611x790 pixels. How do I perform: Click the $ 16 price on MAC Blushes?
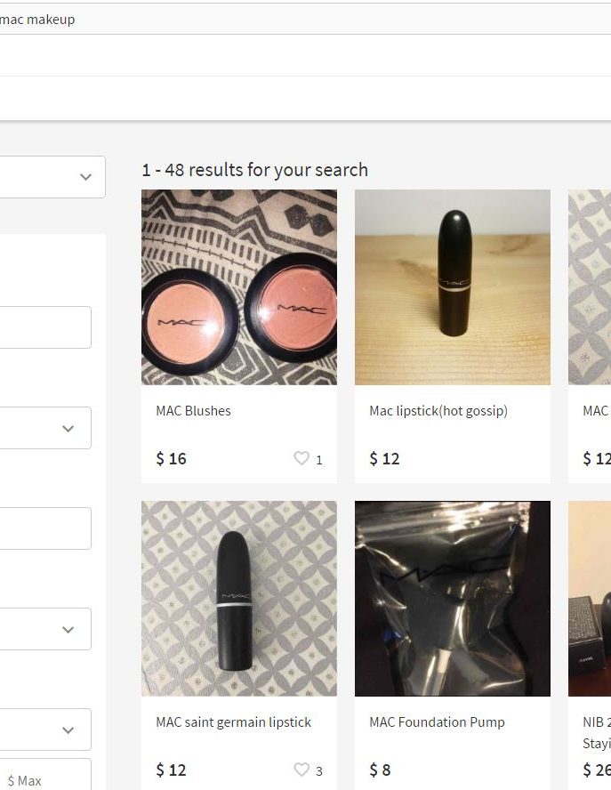pyautogui.click(x=172, y=459)
